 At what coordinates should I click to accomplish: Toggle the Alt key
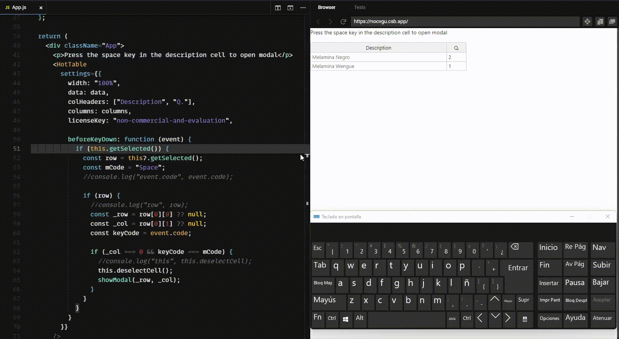(x=360, y=319)
